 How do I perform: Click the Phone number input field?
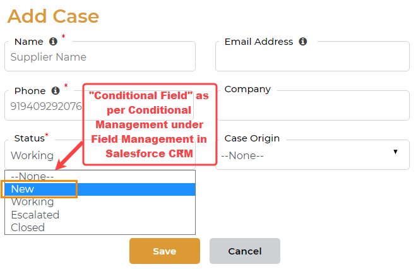point(45,106)
